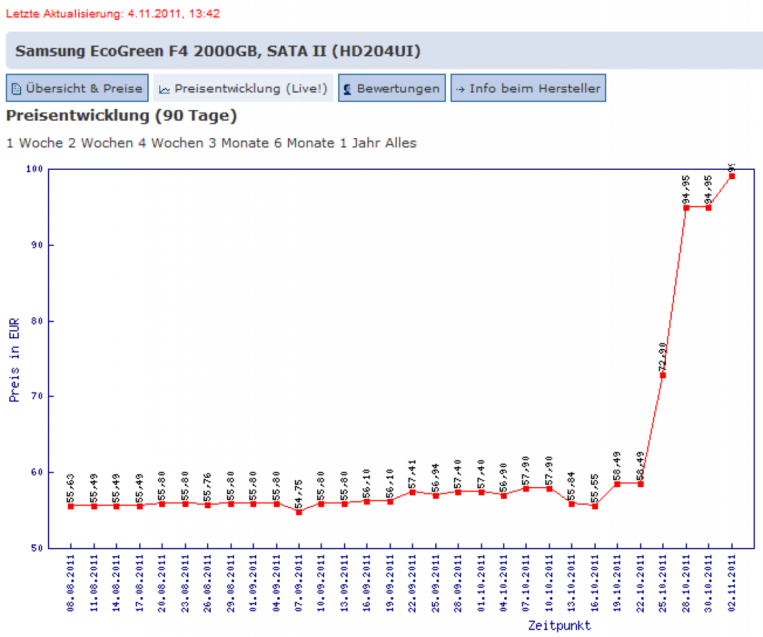
Task: Click the 70 value on the price axis
Action: [37, 396]
